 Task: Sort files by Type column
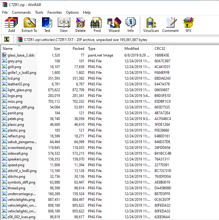(x=104, y=49)
